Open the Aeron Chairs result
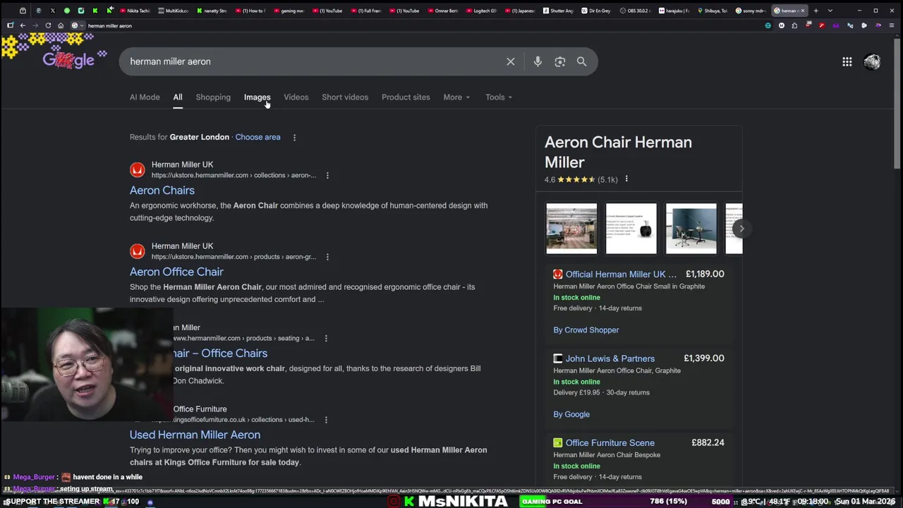903x508 pixels. pyautogui.click(x=162, y=190)
